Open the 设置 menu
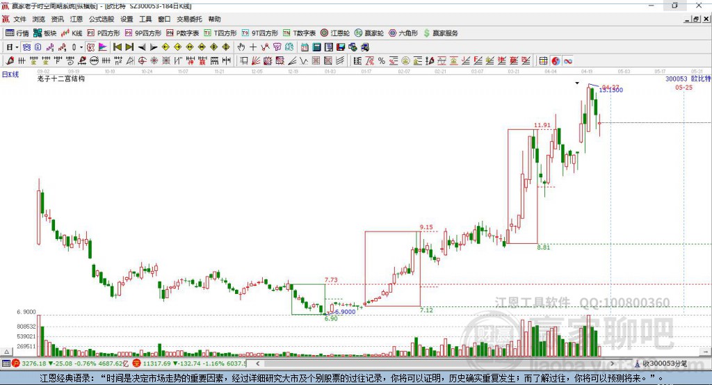 click(127, 19)
